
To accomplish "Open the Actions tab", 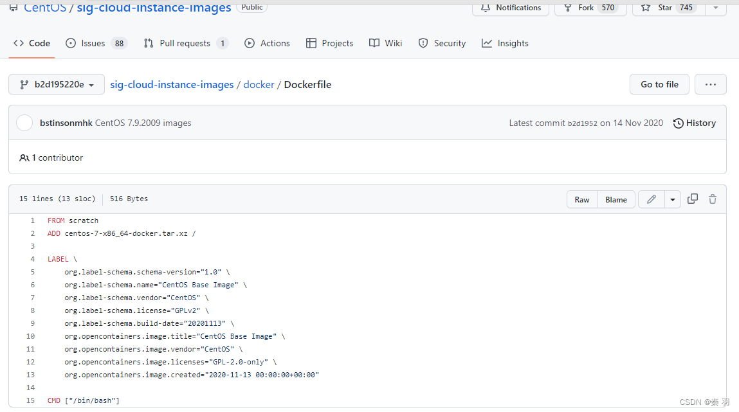I will 267,43.
